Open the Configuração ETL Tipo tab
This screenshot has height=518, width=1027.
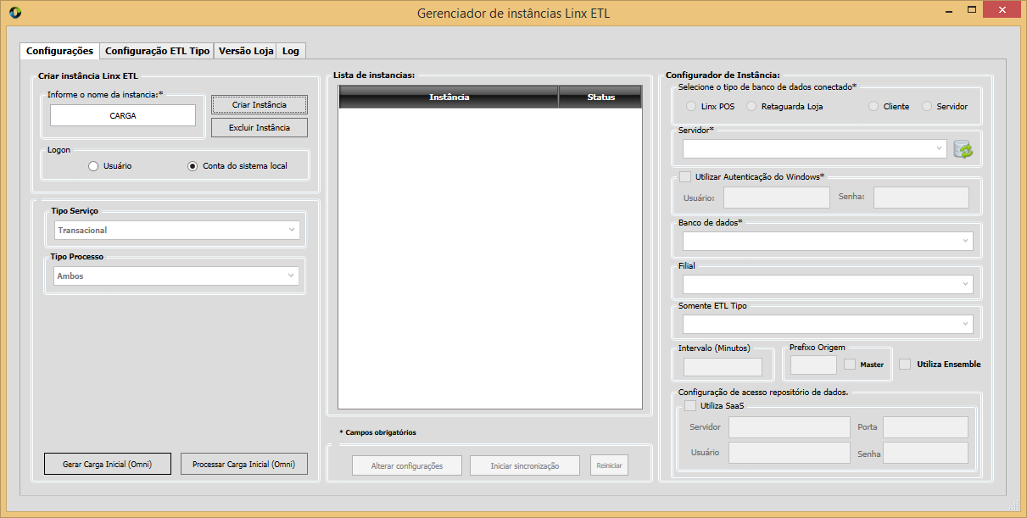pyautogui.click(x=157, y=51)
